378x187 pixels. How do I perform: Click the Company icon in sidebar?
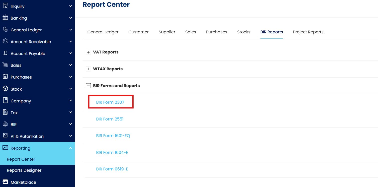[5, 100]
